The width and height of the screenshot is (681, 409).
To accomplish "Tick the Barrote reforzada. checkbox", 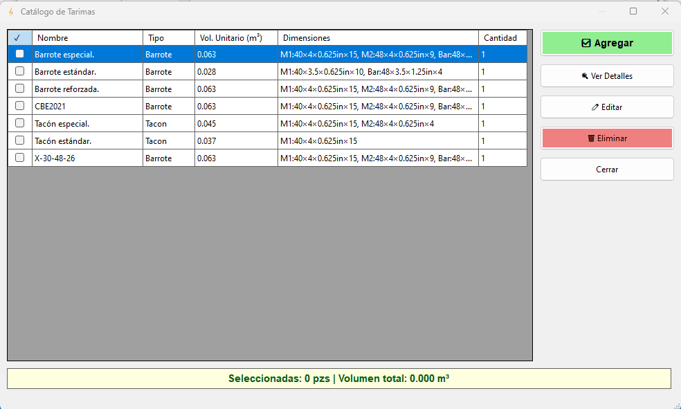I will click(x=19, y=89).
